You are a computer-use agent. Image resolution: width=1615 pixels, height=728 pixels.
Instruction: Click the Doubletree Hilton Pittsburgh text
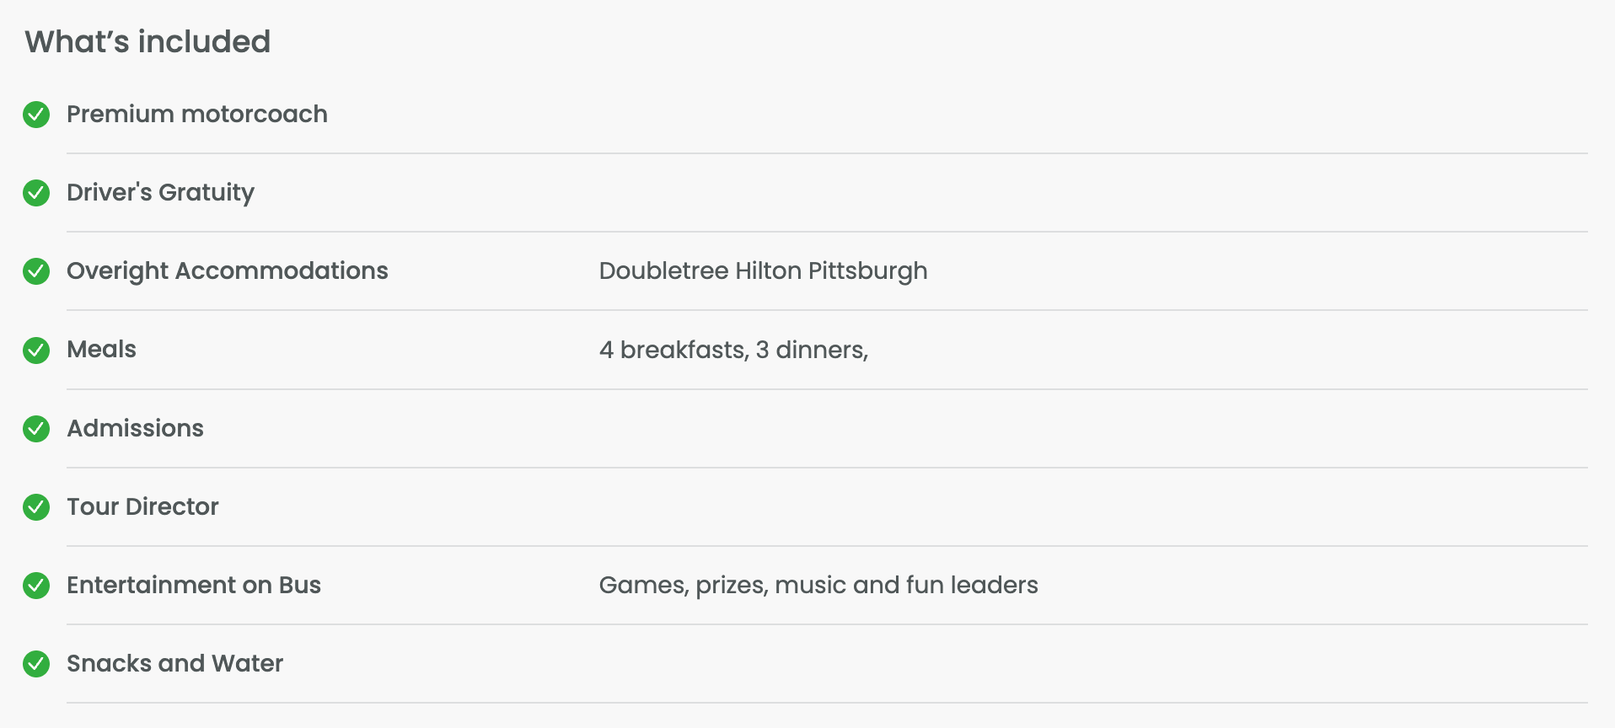pyautogui.click(x=763, y=270)
